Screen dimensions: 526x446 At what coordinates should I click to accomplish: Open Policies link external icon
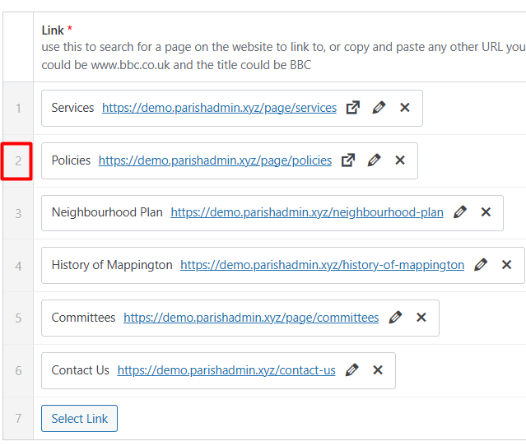point(348,160)
